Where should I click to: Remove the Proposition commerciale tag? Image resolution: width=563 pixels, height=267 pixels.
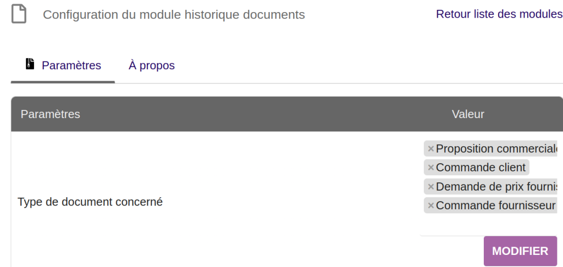430,149
